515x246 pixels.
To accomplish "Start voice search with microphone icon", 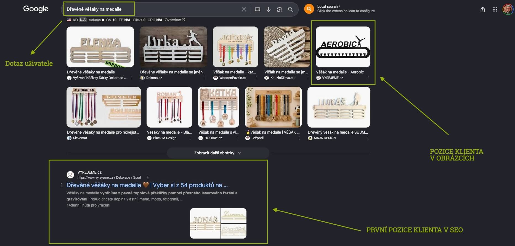I will click(268, 9).
